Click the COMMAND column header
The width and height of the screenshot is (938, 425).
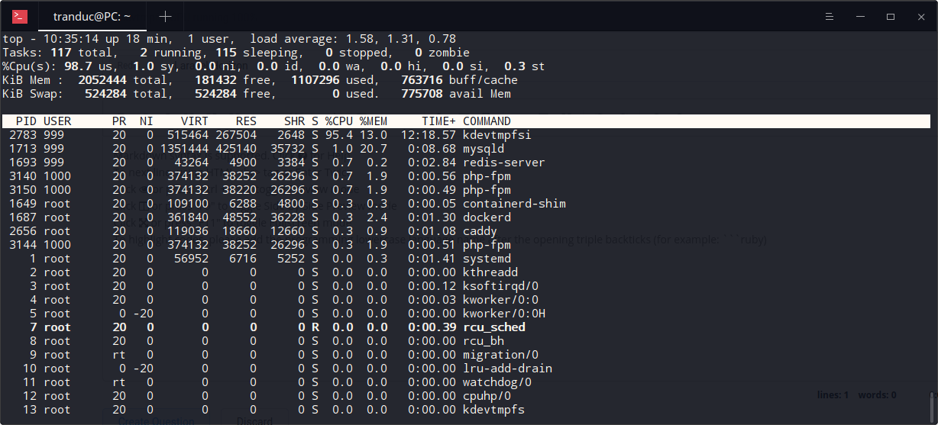[487, 121]
